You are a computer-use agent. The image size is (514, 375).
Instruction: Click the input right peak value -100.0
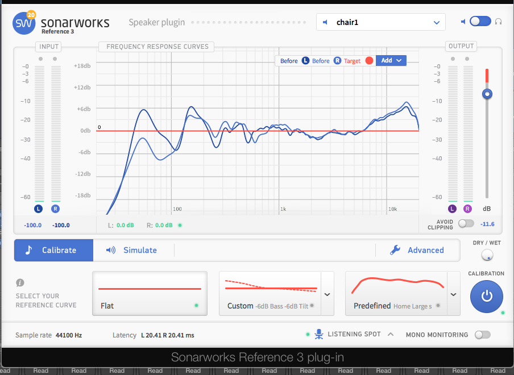click(x=61, y=226)
